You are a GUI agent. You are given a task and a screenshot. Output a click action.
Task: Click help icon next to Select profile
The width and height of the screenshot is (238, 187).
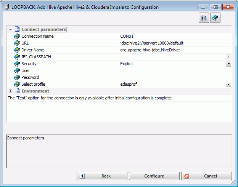tap(17, 84)
